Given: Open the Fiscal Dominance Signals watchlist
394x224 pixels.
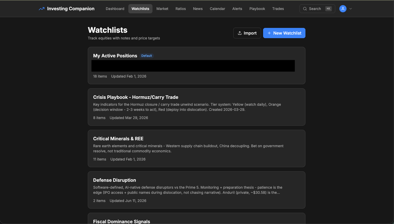Looking at the screenshot, I should [197, 218].
